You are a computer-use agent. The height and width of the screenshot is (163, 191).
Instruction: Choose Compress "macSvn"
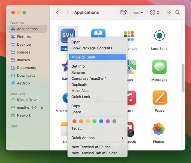[98, 79]
